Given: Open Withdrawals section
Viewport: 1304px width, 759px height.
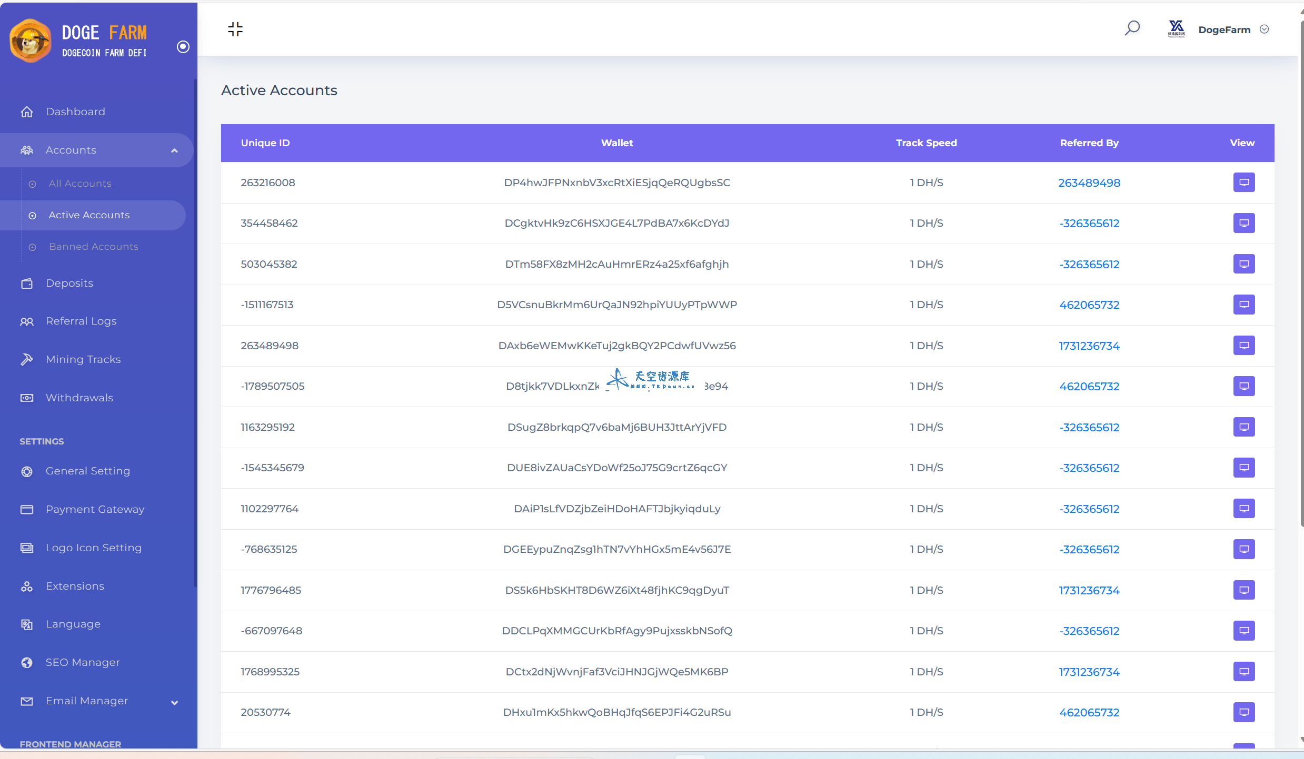Looking at the screenshot, I should (x=78, y=398).
